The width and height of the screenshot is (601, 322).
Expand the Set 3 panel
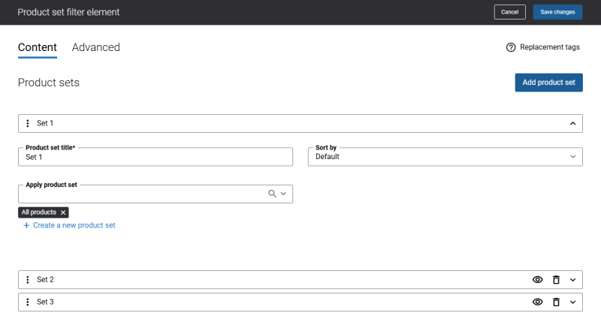pyautogui.click(x=572, y=302)
